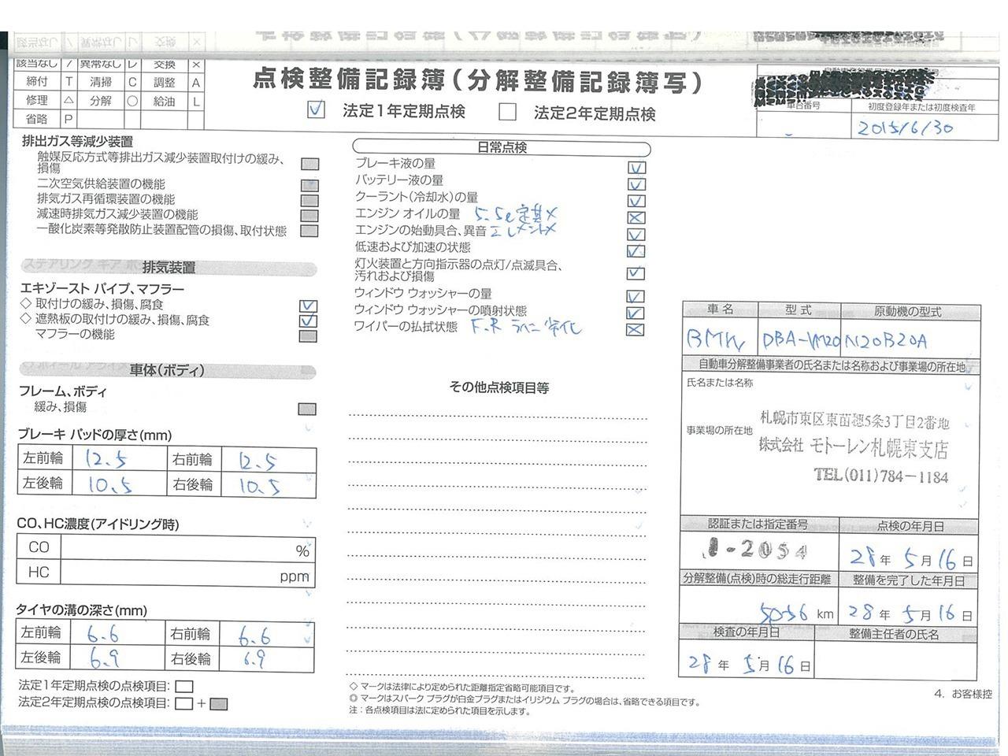Click the triangle symbol beside 修理 in legend

point(69,101)
